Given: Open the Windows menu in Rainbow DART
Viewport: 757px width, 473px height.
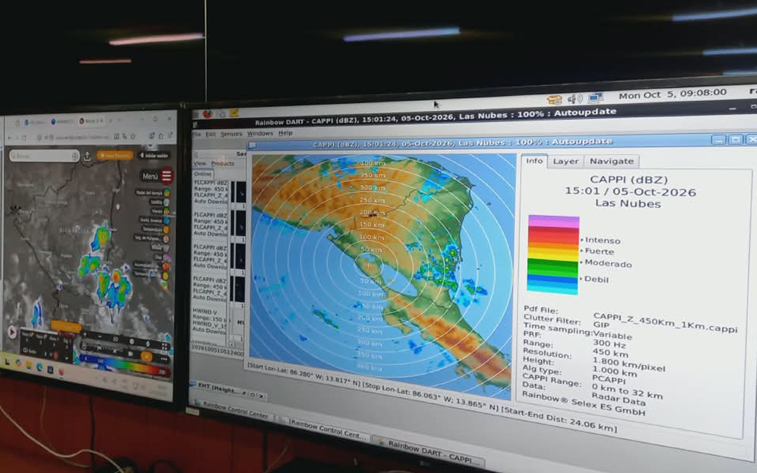Looking at the screenshot, I should pos(260,133).
